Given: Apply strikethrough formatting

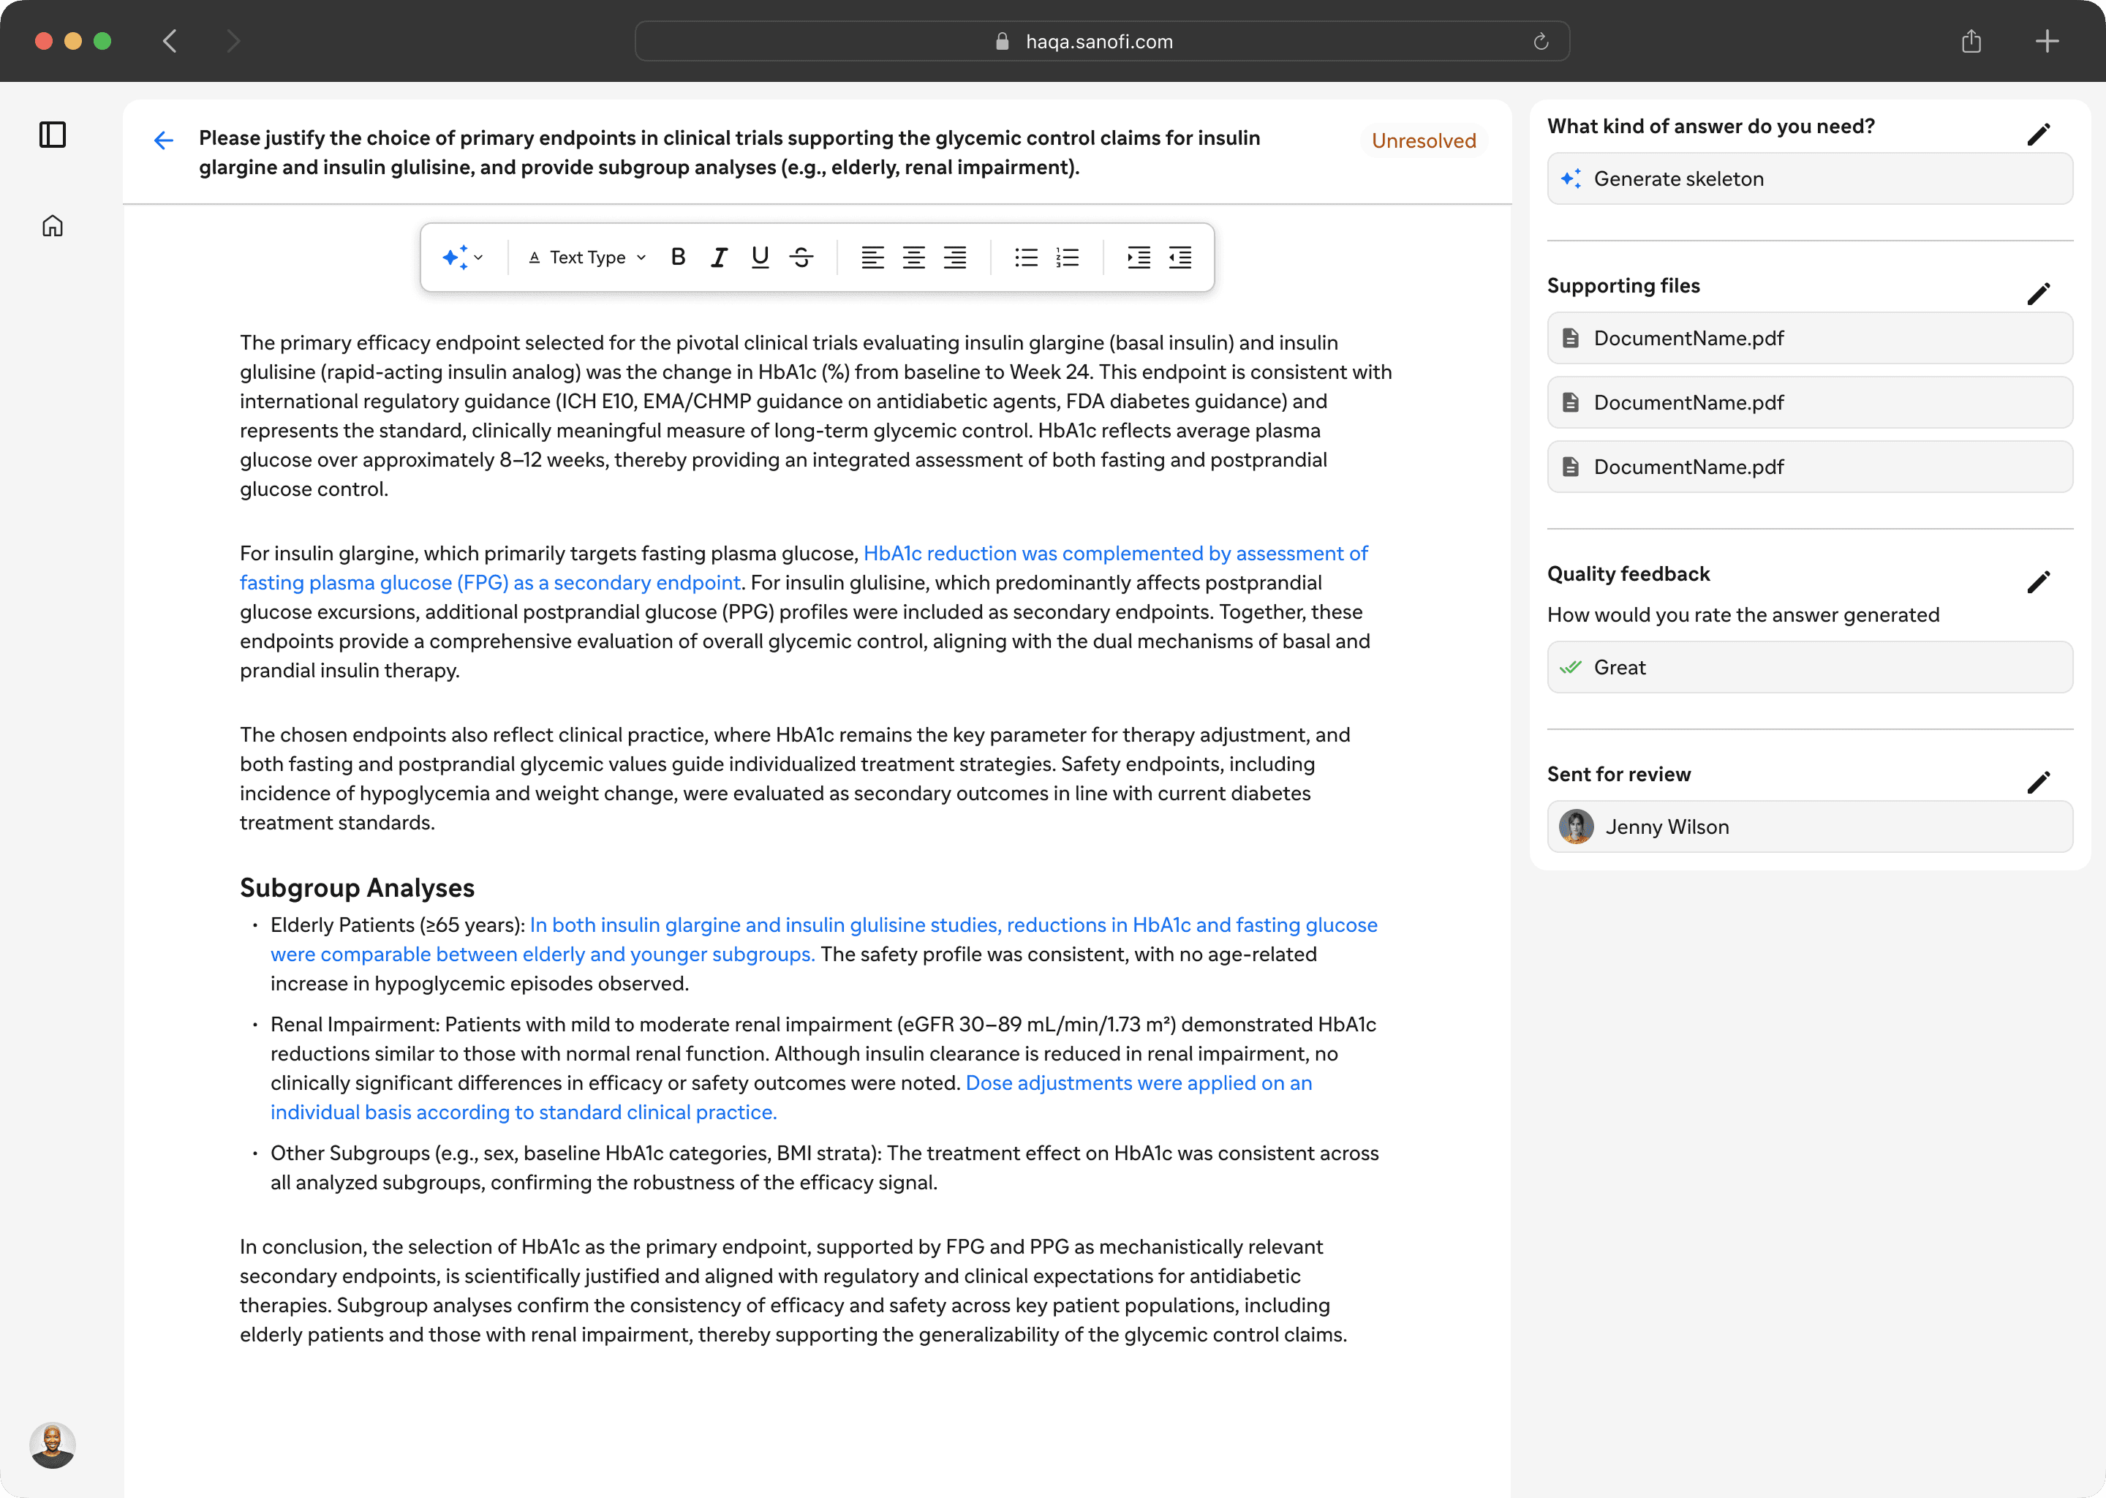Looking at the screenshot, I should tap(801, 257).
